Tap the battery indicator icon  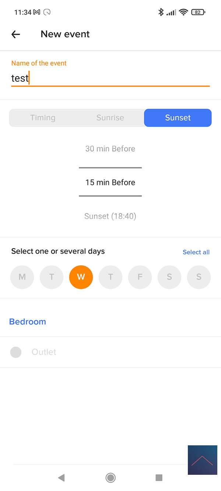198,12
